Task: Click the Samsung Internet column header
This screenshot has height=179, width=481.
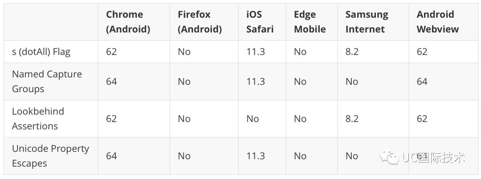Action: (x=367, y=22)
